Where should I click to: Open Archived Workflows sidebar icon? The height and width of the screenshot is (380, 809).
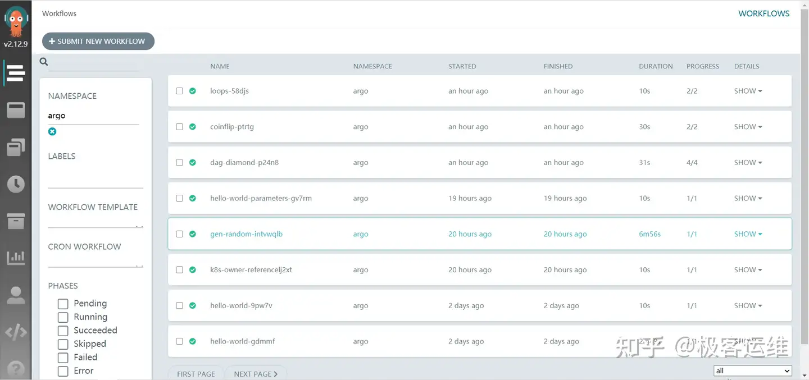pyautogui.click(x=16, y=221)
